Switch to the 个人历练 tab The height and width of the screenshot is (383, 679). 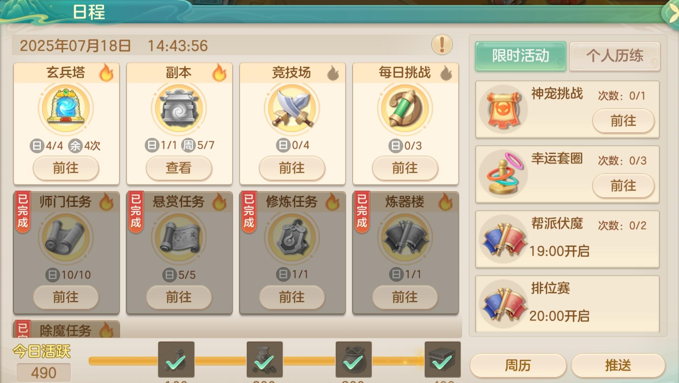point(615,56)
